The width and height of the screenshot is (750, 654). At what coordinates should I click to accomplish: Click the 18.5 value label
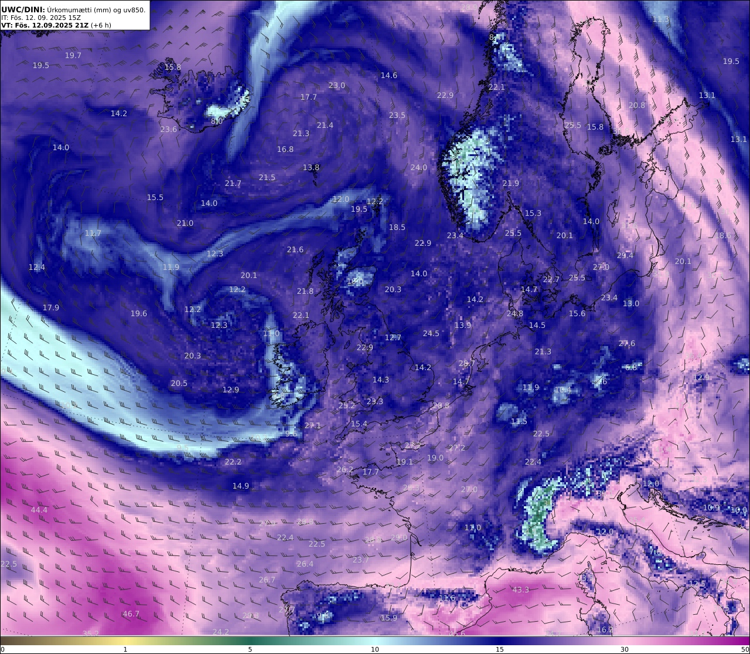[x=397, y=227]
